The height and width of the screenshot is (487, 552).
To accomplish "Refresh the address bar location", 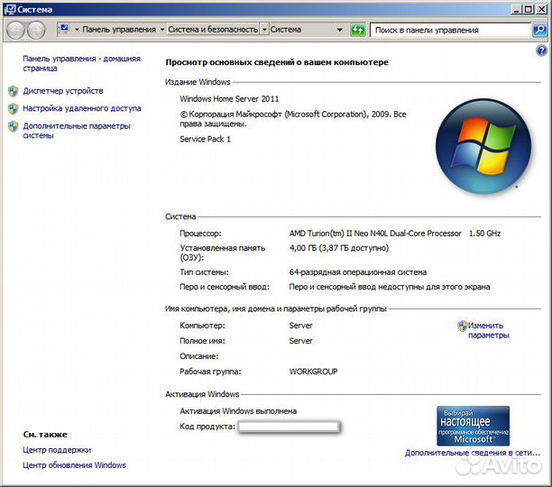I will coord(358,30).
